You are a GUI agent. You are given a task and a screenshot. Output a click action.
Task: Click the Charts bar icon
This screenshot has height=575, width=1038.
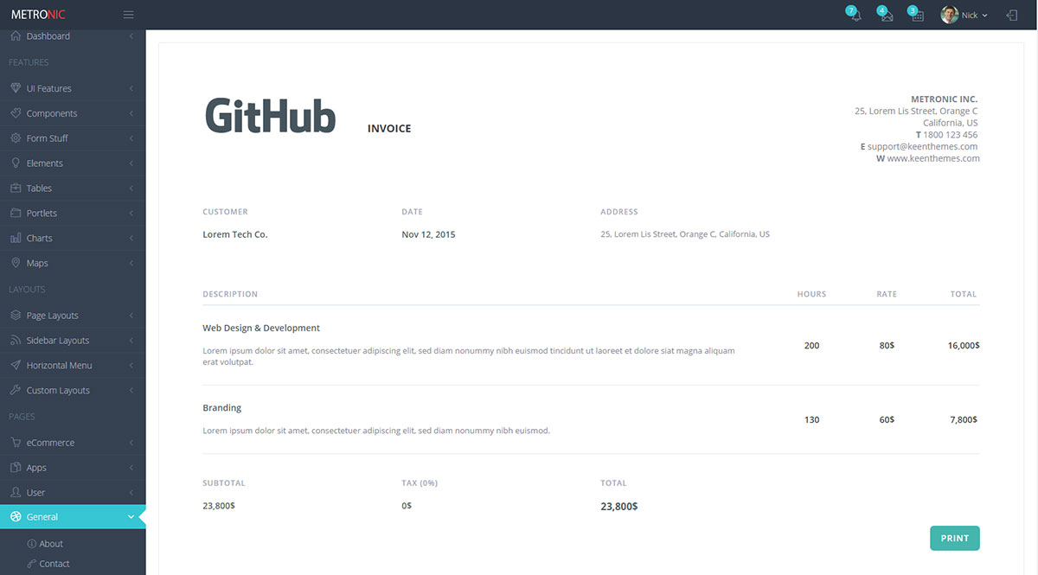pyautogui.click(x=16, y=238)
